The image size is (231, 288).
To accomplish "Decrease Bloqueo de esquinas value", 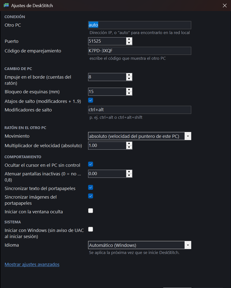I will tap(129, 93).
